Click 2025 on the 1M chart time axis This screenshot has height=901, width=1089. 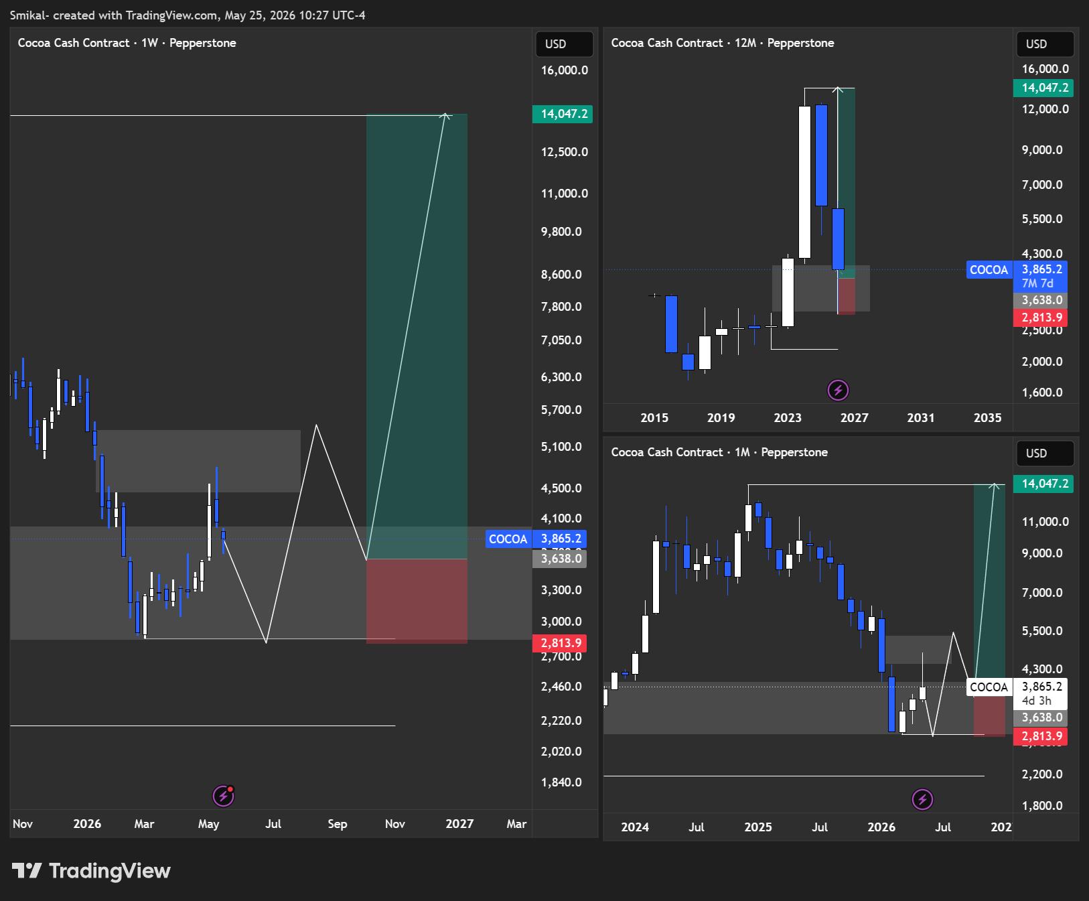(758, 827)
